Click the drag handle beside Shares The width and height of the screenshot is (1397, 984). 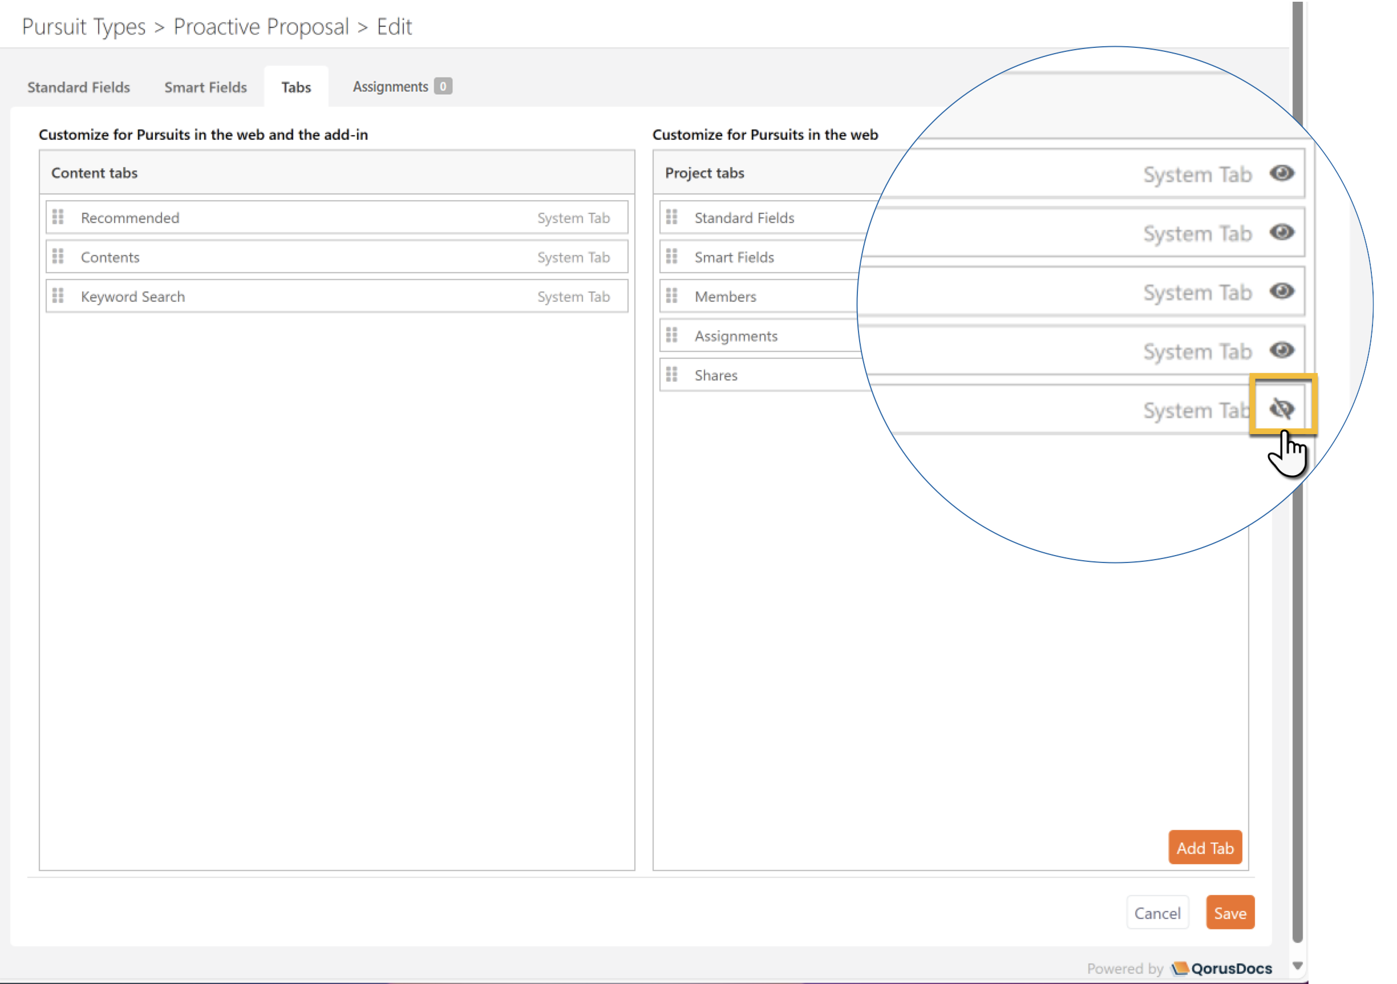click(x=671, y=375)
